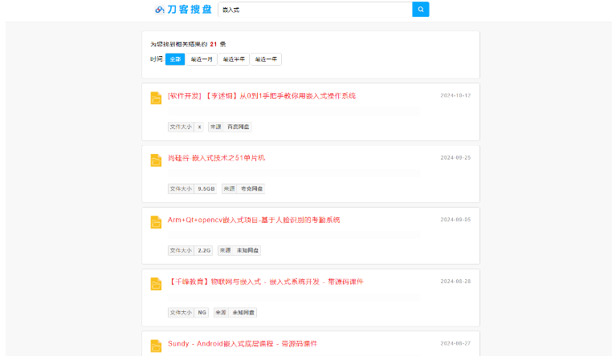
Task: Open Sundy Android嵌入式底层课程 link
Action: tap(243, 343)
